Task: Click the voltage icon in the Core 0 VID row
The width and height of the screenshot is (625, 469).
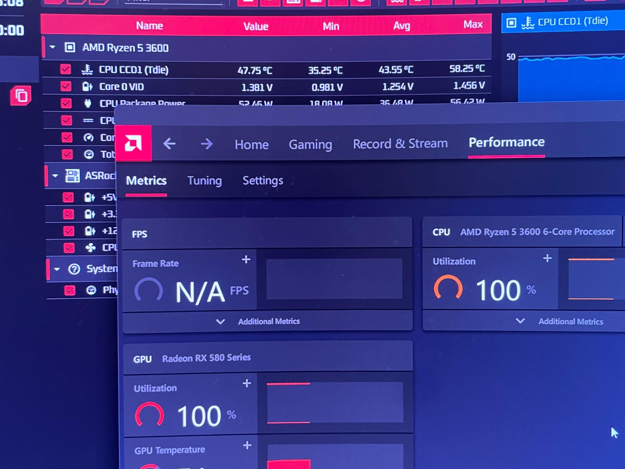Action: (88, 86)
